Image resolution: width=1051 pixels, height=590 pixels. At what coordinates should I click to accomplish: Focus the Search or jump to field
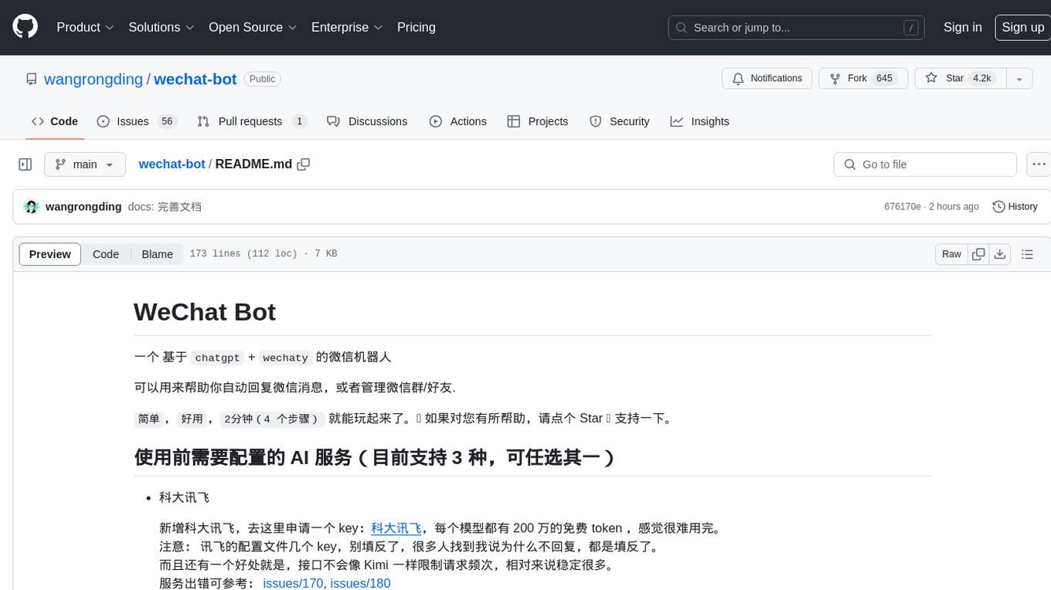coord(796,28)
